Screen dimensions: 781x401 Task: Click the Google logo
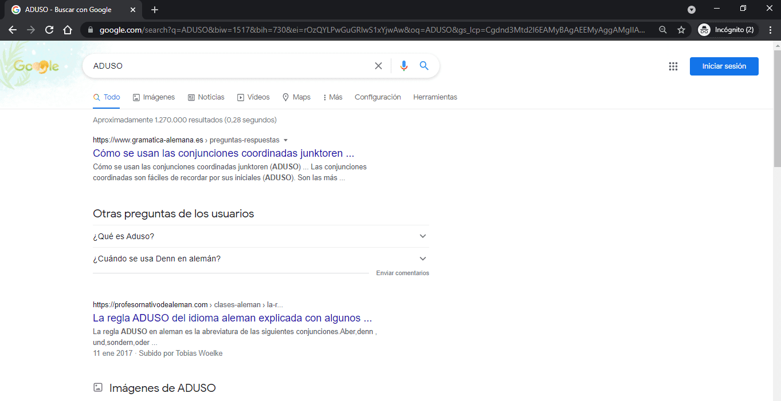(36, 66)
